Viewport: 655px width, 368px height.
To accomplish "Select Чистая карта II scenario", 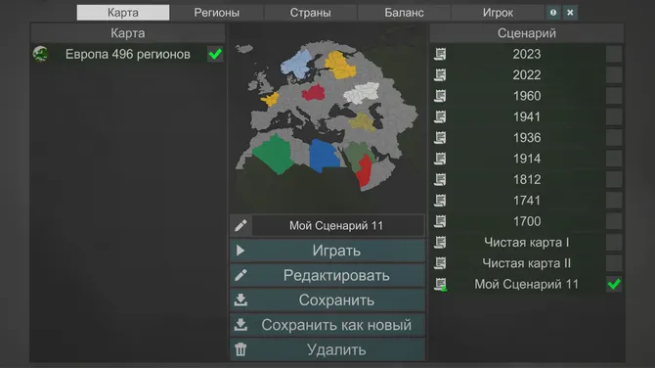I will click(x=527, y=263).
